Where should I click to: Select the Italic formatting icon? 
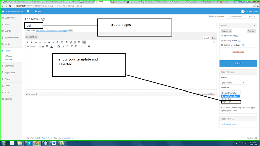pos(32,42)
